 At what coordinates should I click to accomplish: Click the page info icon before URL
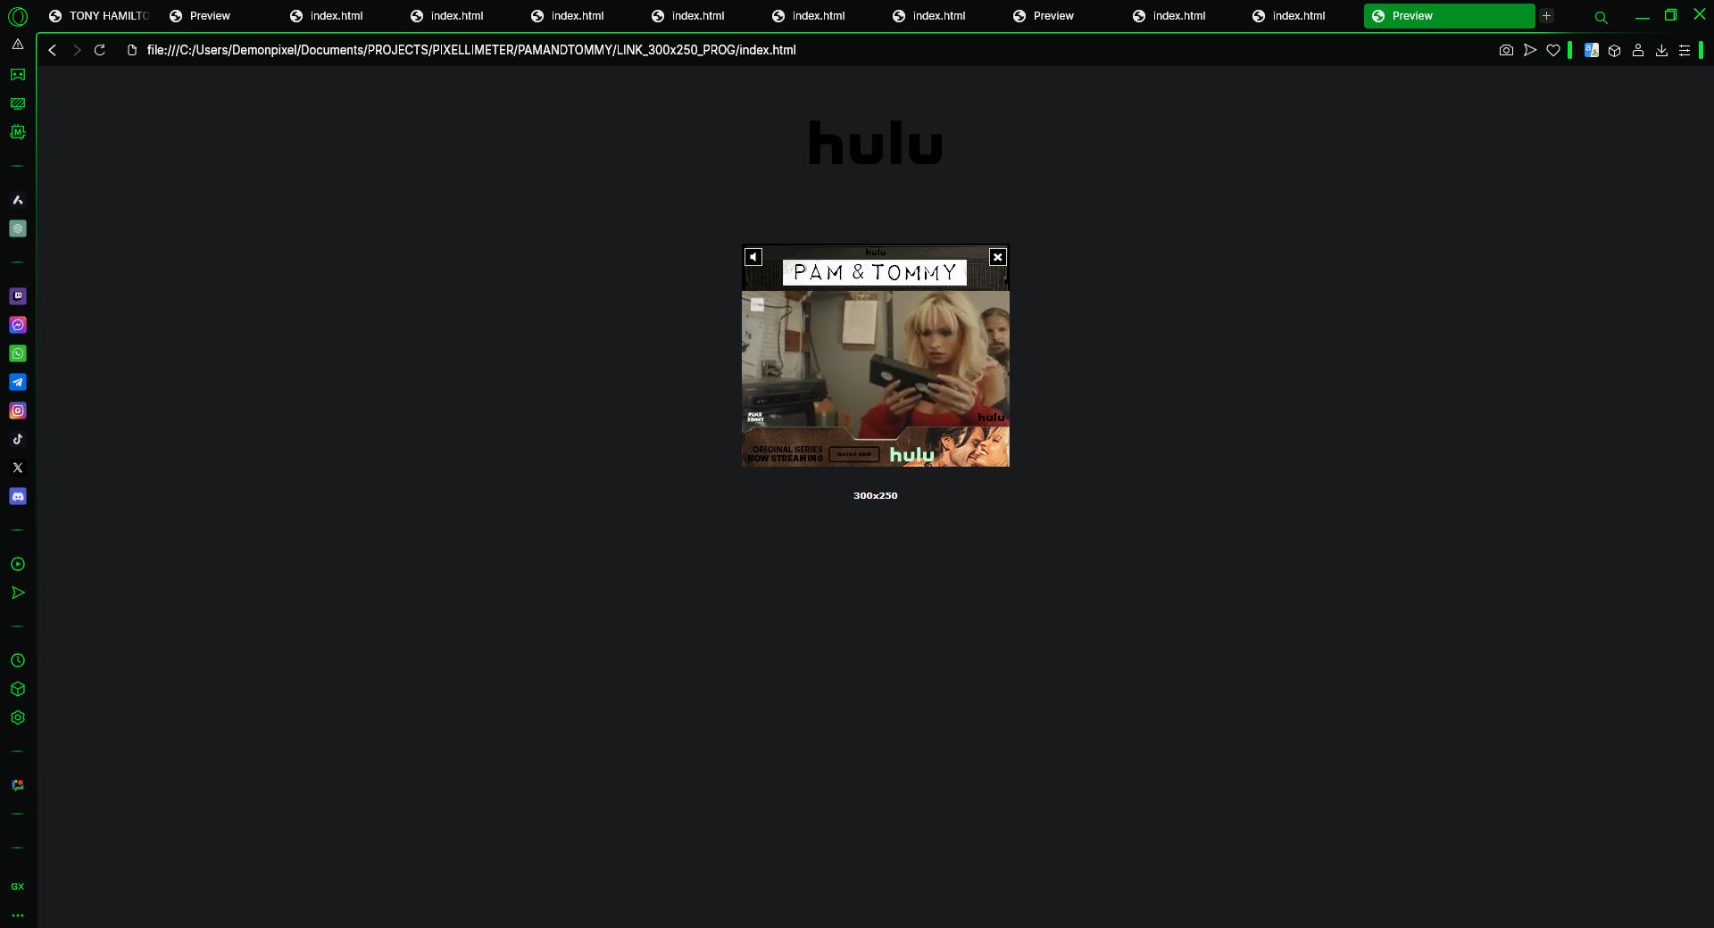click(132, 51)
